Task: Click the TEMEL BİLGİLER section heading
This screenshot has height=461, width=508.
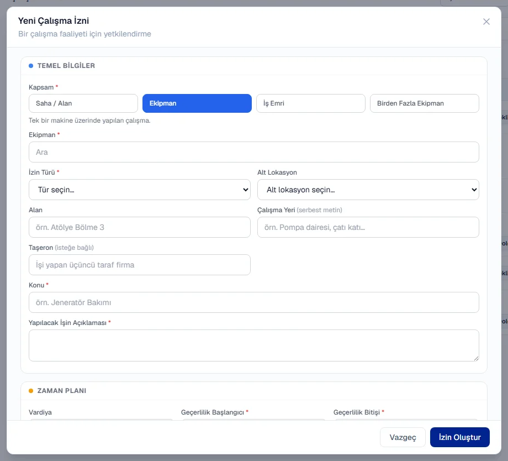Action: (66, 66)
